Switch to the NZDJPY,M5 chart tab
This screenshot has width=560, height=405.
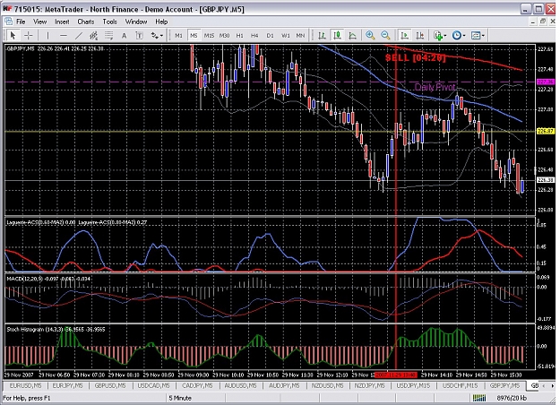(369, 385)
